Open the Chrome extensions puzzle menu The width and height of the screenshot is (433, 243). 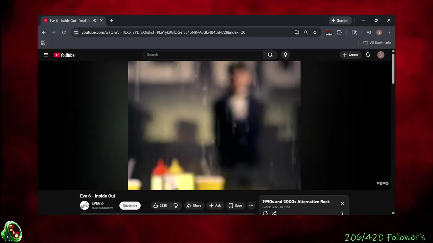pos(339,32)
